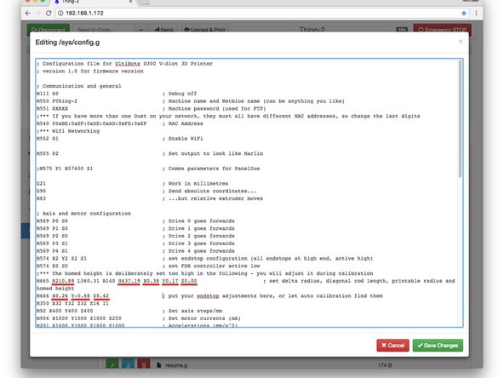Click the '; Axis and motor configuration' comment
The height and width of the screenshot is (378, 504).
point(83,214)
